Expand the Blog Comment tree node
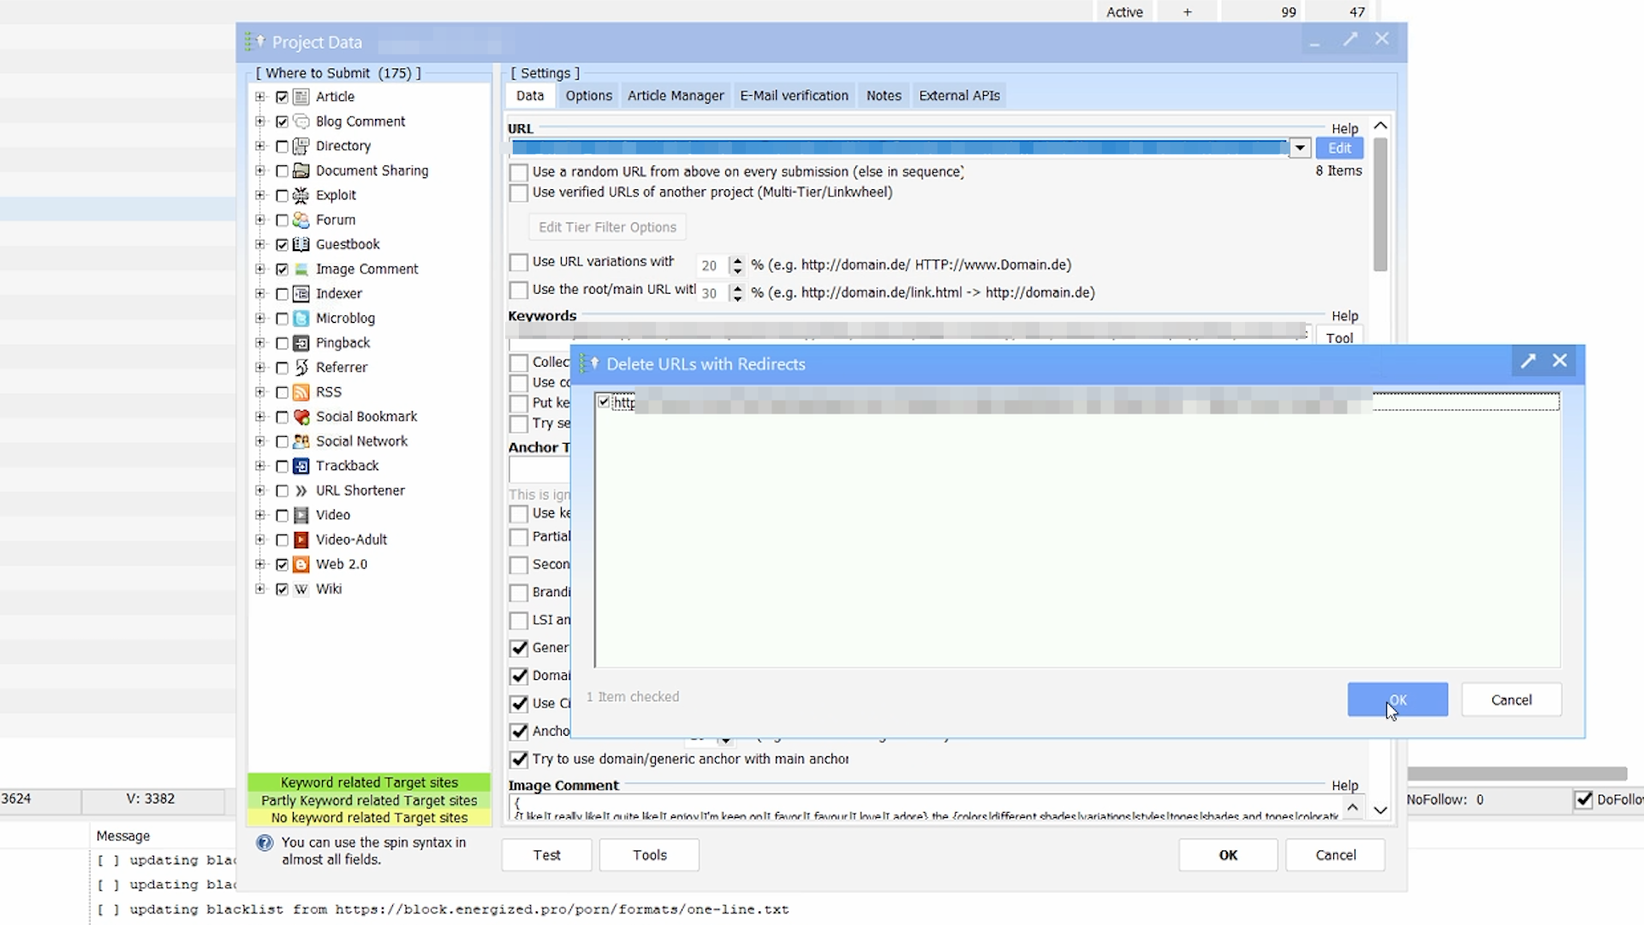This screenshot has height=925, width=1644. coord(260,122)
